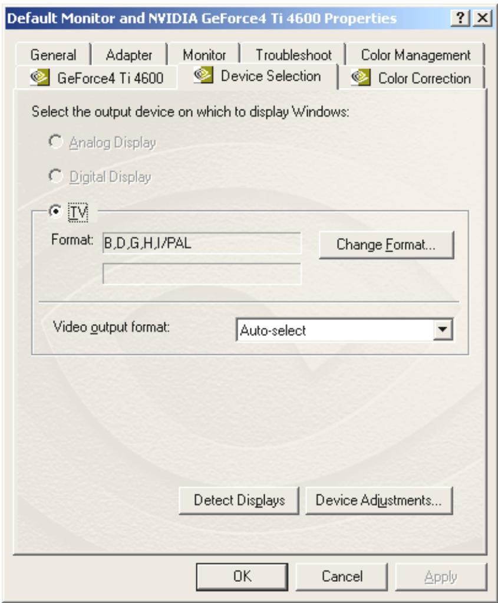
Task: Click the dialog title bar text
Action: (x=202, y=18)
